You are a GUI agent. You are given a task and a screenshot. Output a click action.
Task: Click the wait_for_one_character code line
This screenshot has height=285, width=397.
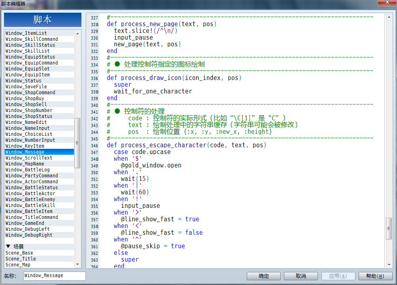[153, 91]
